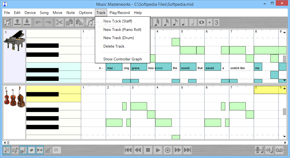
Task: Click the paste clipboard icon
Action: 79,22
